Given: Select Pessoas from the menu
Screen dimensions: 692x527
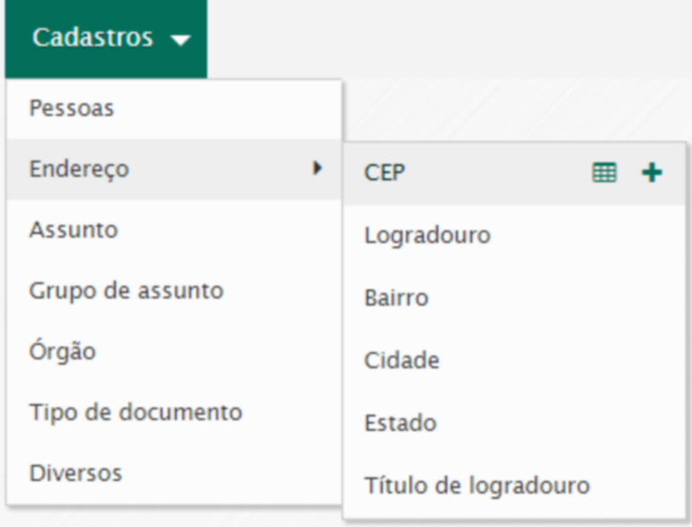Looking at the screenshot, I should click(72, 109).
